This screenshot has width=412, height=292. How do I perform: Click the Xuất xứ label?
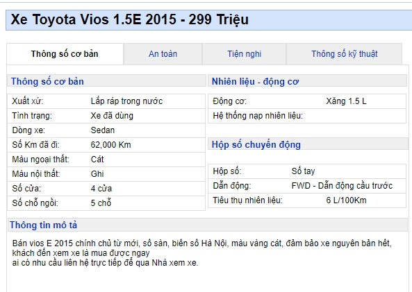pyautogui.click(x=28, y=101)
